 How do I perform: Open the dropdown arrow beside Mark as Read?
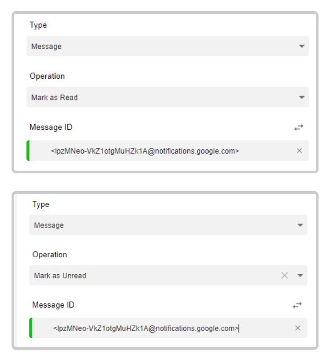pos(302,97)
